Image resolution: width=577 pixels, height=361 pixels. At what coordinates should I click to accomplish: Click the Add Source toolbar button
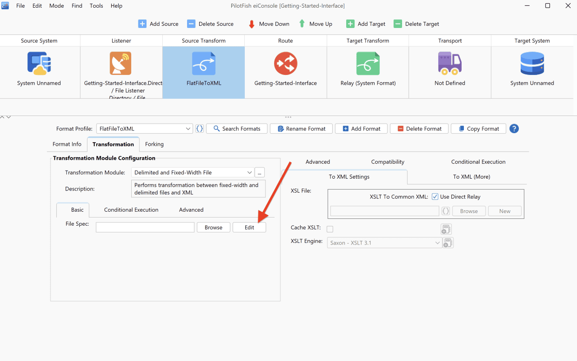pyautogui.click(x=158, y=24)
